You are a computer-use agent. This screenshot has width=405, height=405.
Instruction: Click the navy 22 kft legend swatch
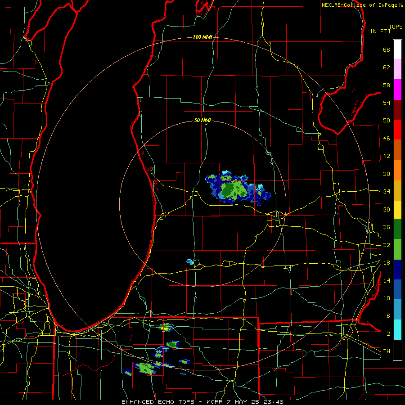[397, 270]
